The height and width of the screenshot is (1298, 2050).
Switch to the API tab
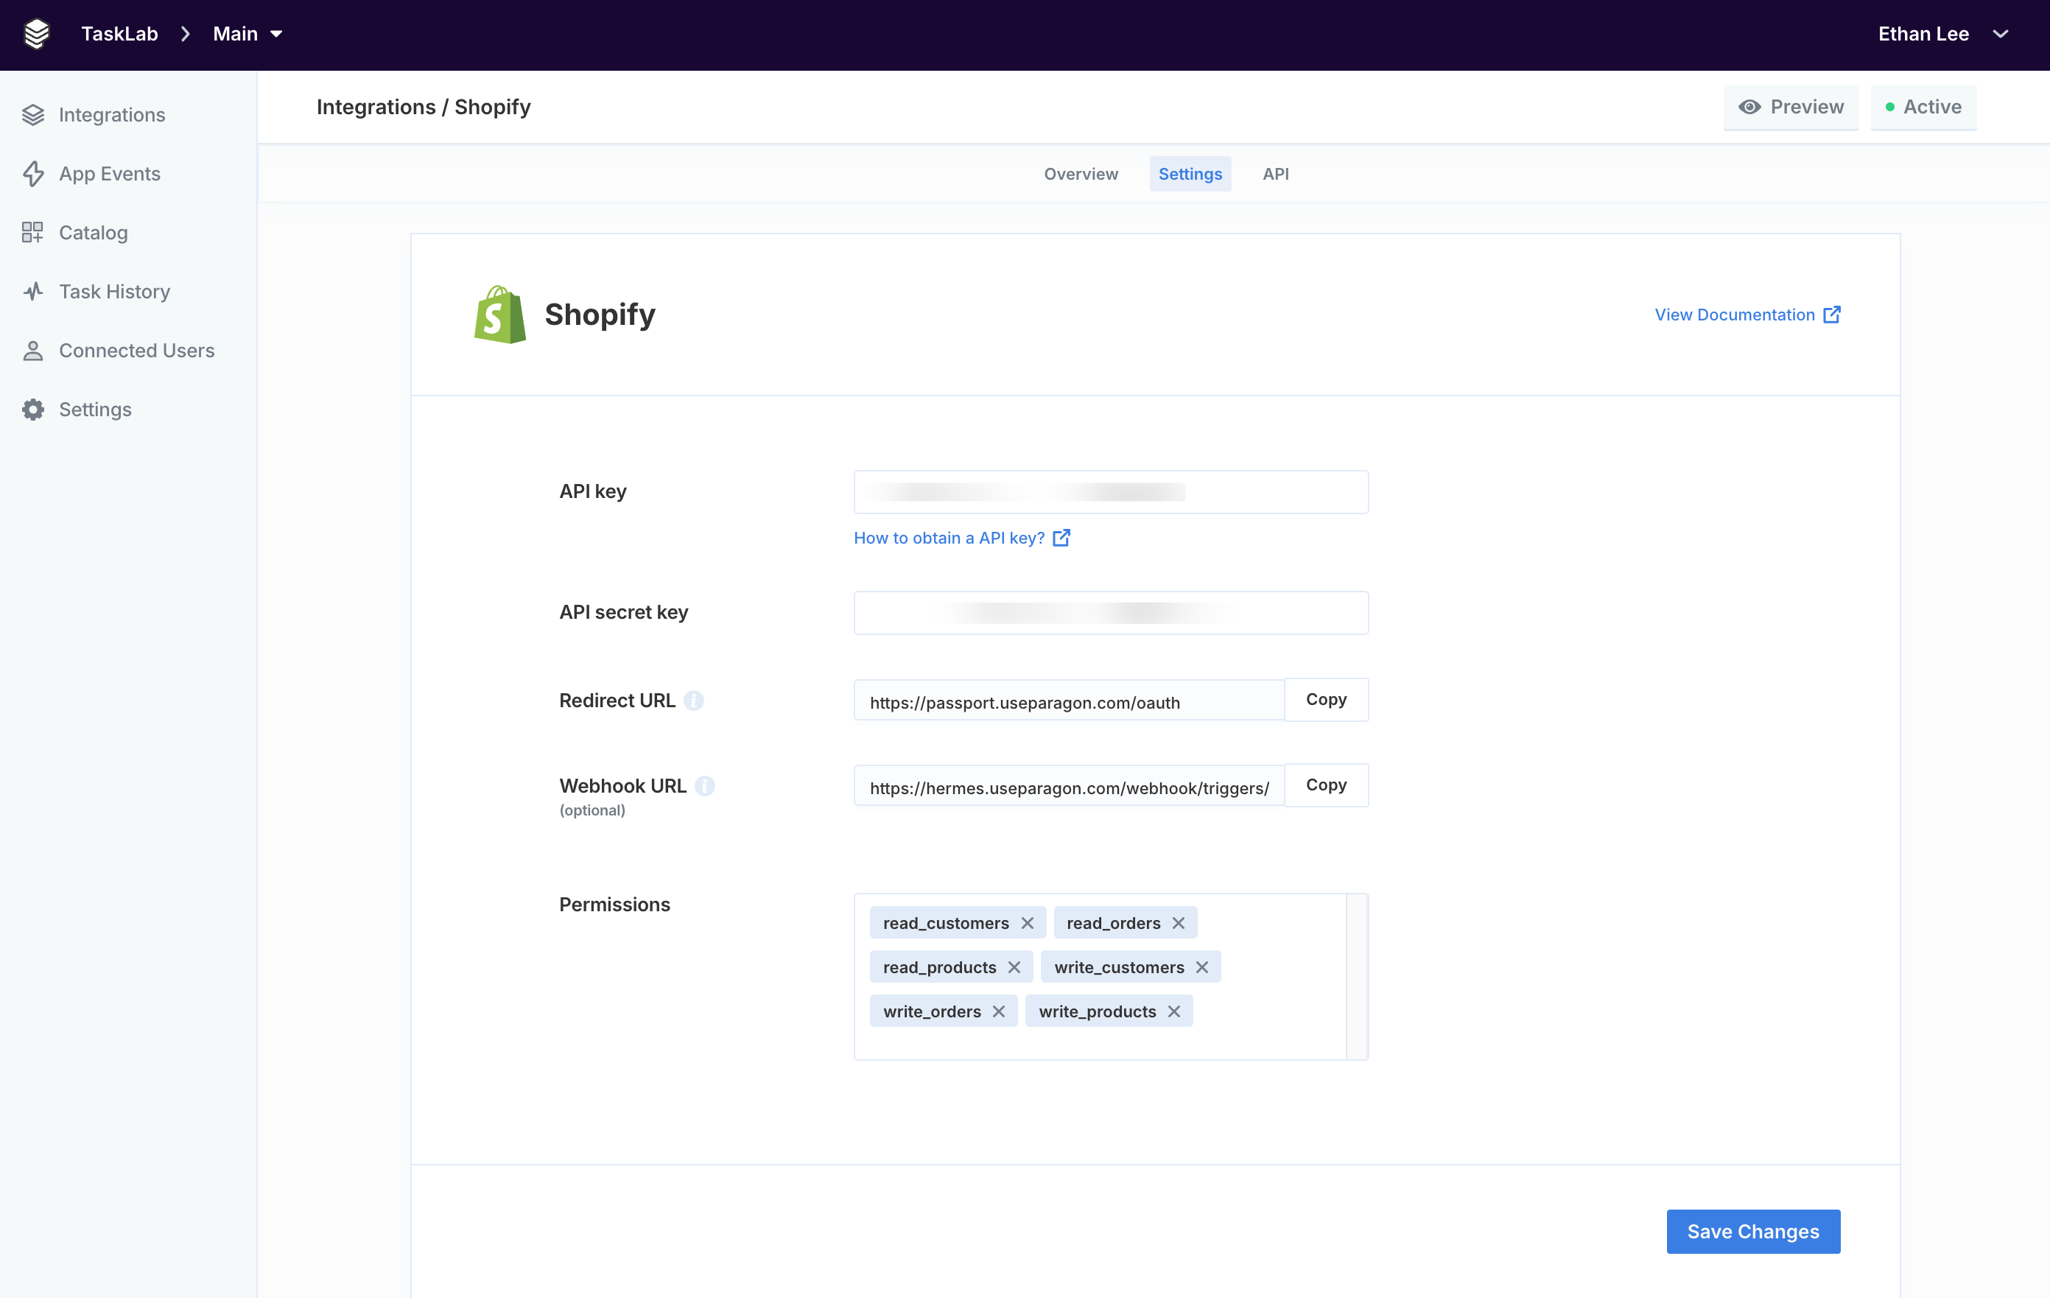click(1275, 174)
